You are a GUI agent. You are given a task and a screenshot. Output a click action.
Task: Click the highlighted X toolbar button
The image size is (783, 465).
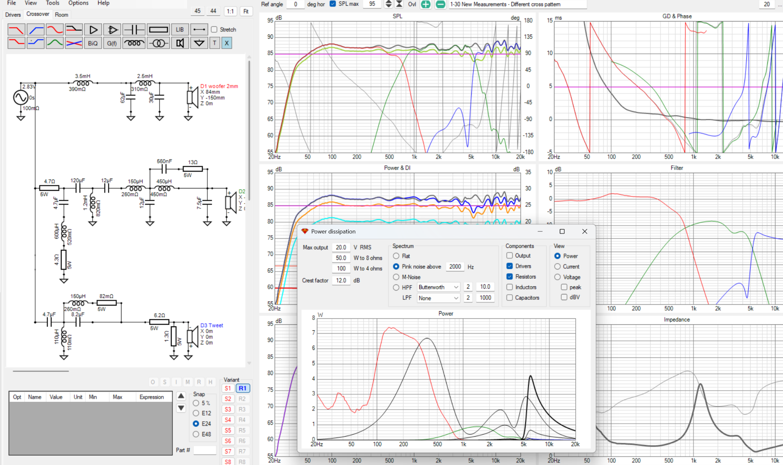coord(227,43)
